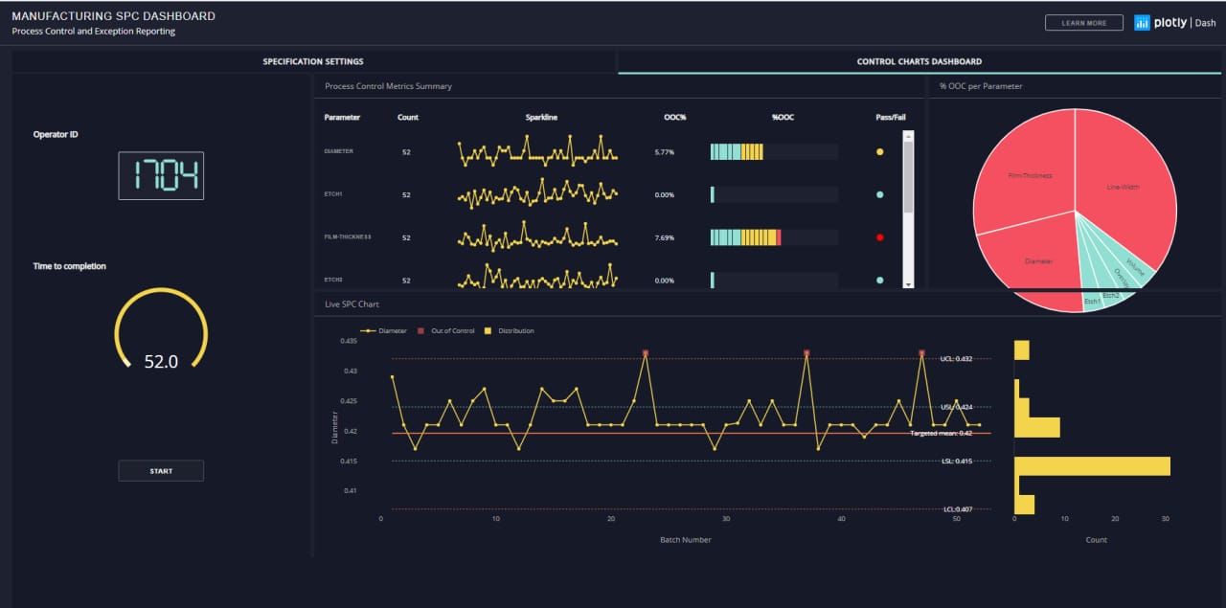Click the 5.77% OOC value
This screenshot has height=608, width=1226.
point(665,151)
